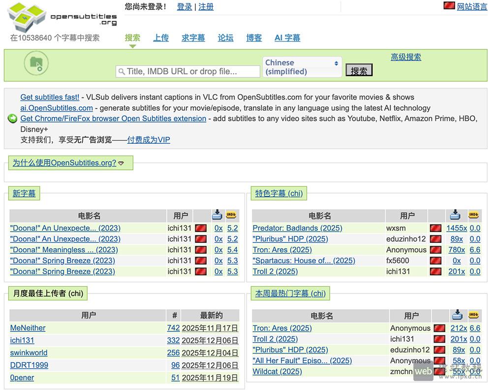This screenshot has height=390, width=492.
Task: Open the AI 字幕 tab
Action: [287, 38]
